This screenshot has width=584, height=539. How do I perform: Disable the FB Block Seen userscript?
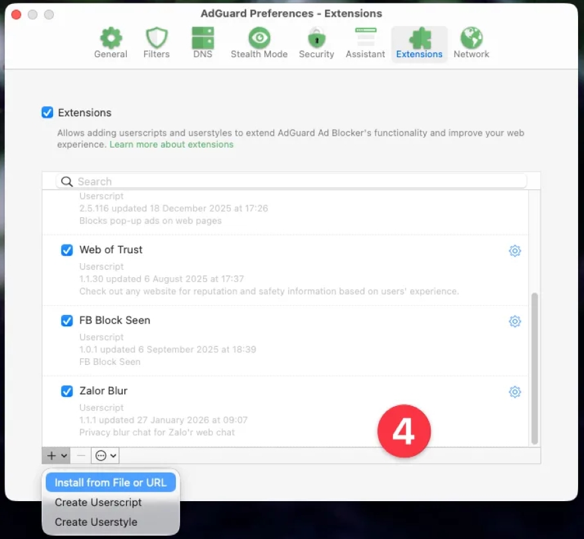[x=67, y=320]
